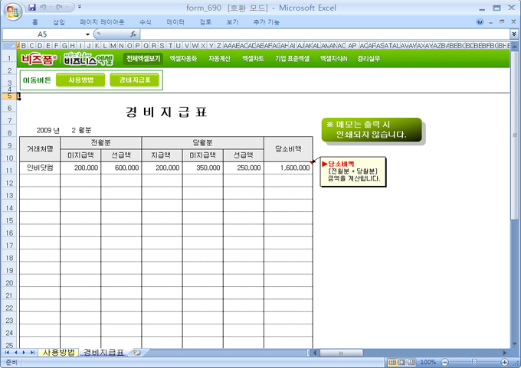Click the 지급액 header cell

[x=162, y=155]
